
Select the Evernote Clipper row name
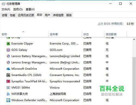pos(22,44)
